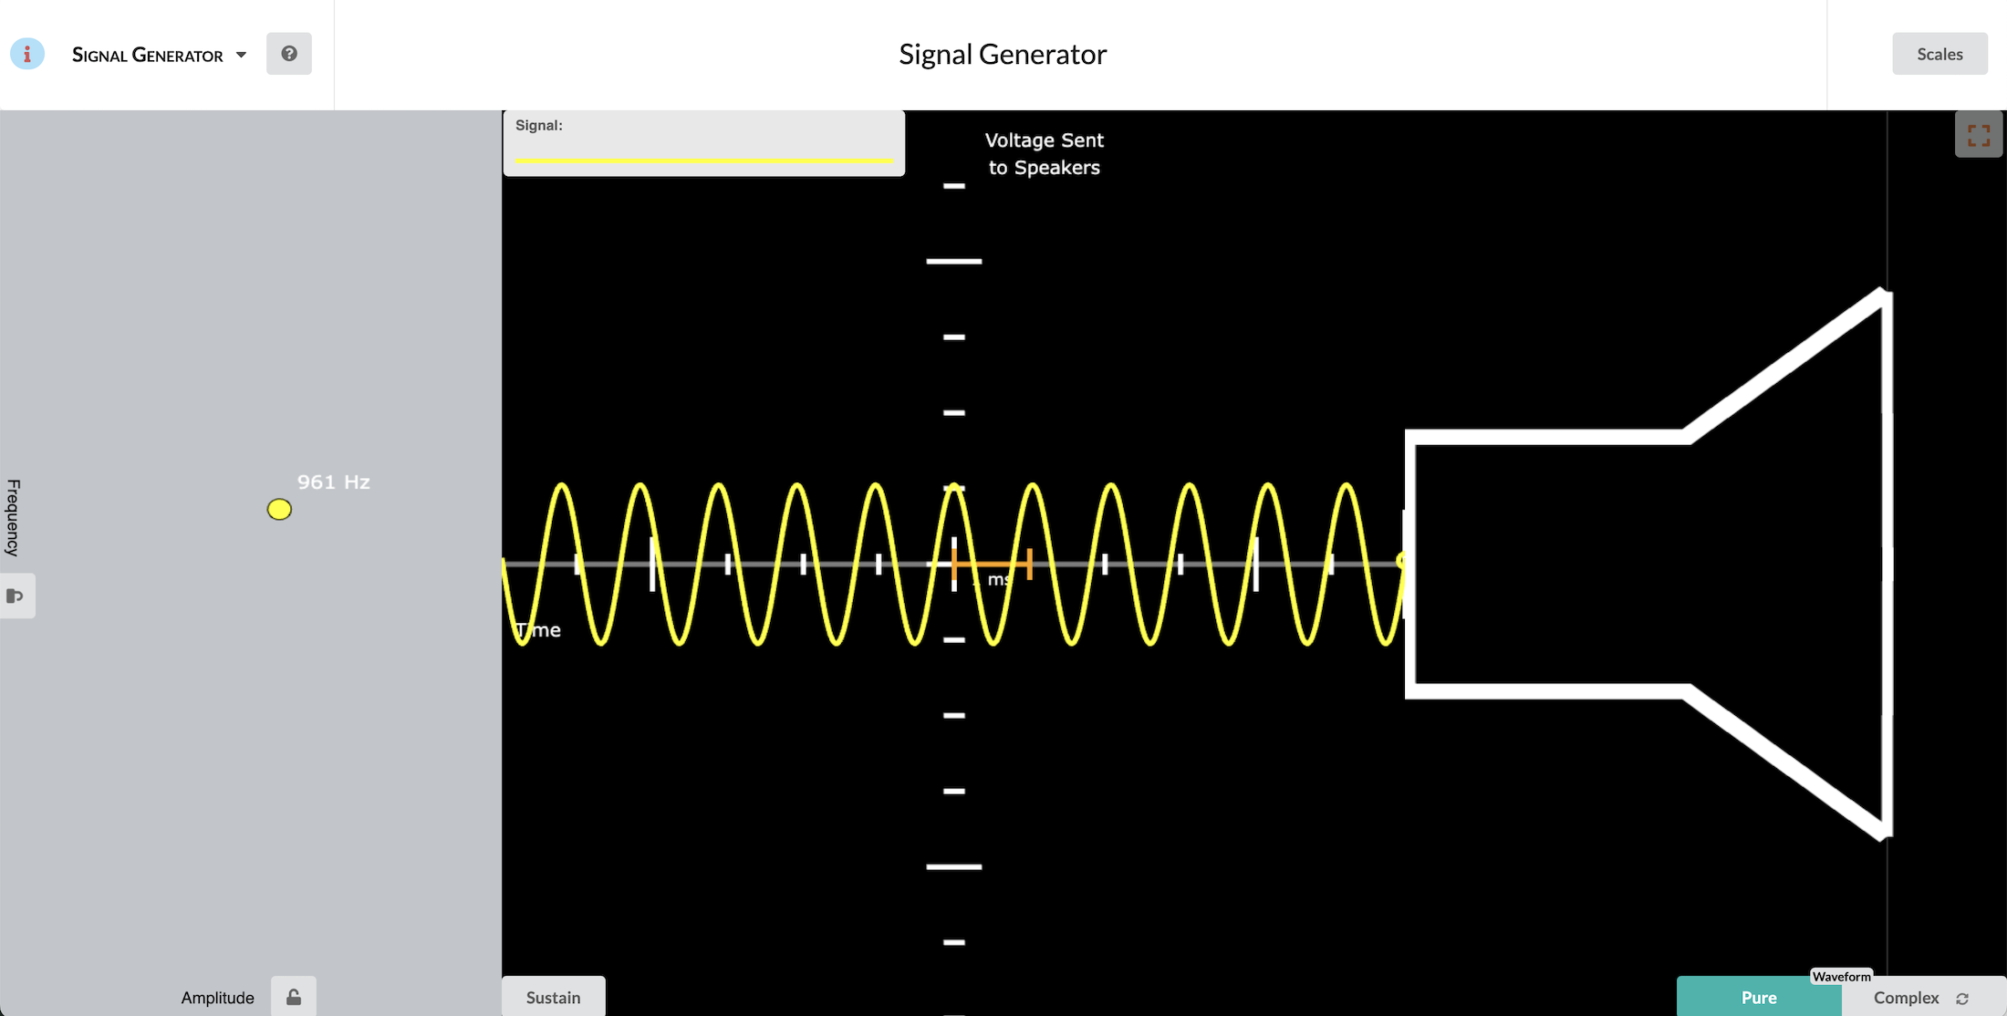The height and width of the screenshot is (1016, 2007).
Task: Select the Complex tab at bottom-right
Action: tap(1908, 997)
